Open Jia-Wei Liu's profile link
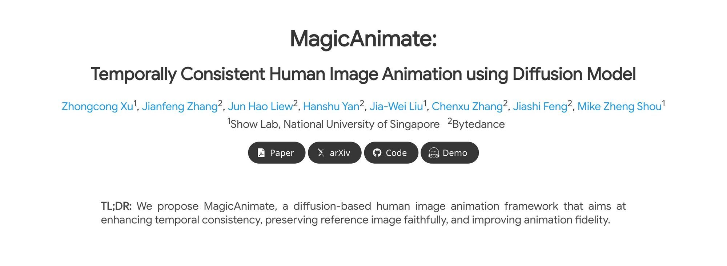Image resolution: width=727 pixels, height=266 pixels. 396,106
